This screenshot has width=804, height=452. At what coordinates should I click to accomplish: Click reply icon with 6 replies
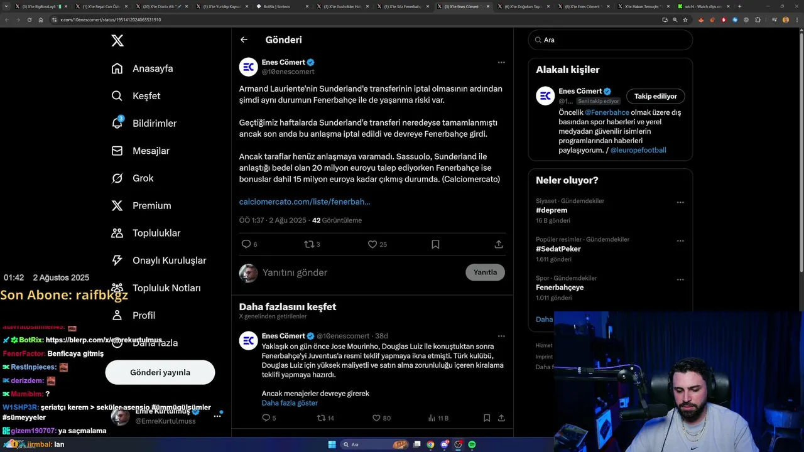click(x=249, y=244)
